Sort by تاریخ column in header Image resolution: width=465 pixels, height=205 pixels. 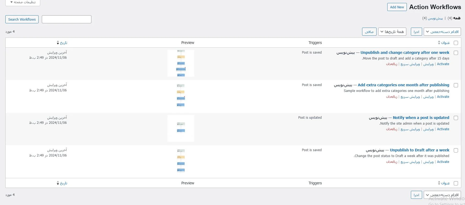pyautogui.click(x=62, y=43)
